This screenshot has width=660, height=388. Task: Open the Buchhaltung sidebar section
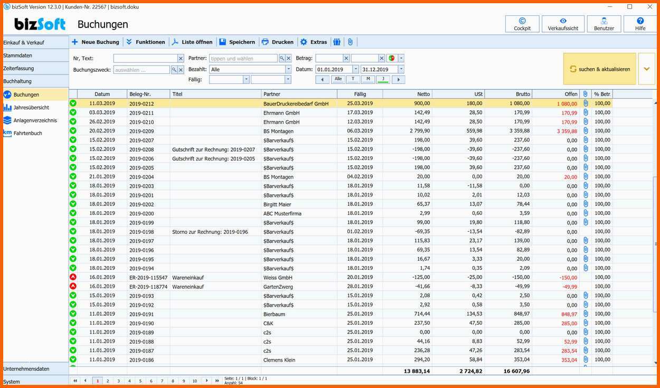pos(36,81)
